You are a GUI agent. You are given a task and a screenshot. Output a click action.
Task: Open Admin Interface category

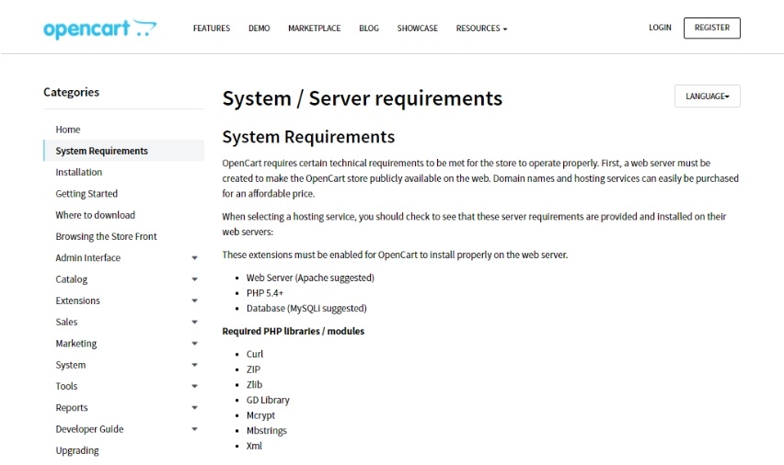point(88,257)
